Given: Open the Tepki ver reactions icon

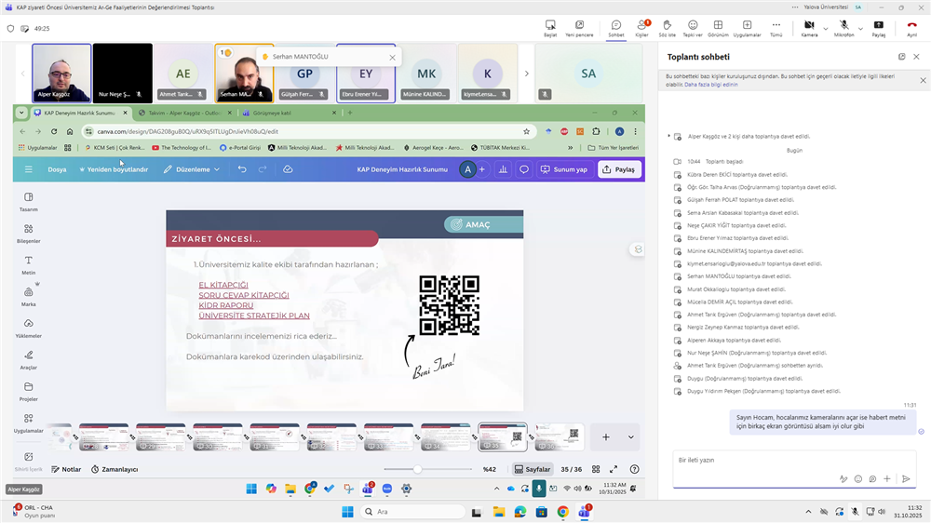Looking at the screenshot, I should [x=693, y=27].
